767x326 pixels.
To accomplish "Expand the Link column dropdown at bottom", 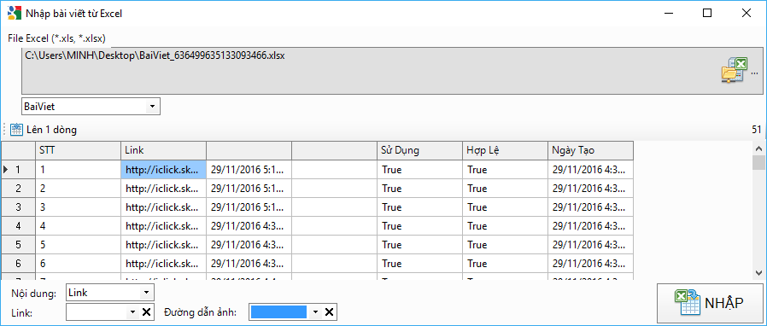I will click(x=132, y=311).
